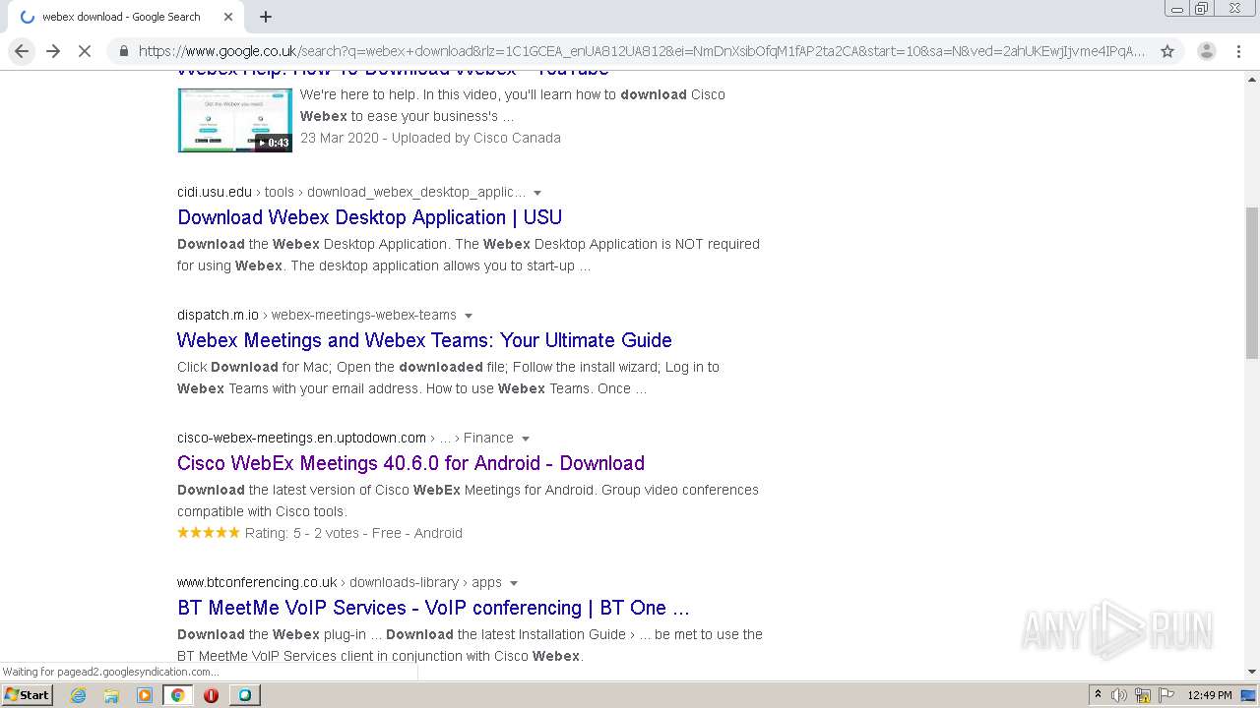Open a new browser tab
Viewport: 1260px width, 708px height.
pos(266,17)
